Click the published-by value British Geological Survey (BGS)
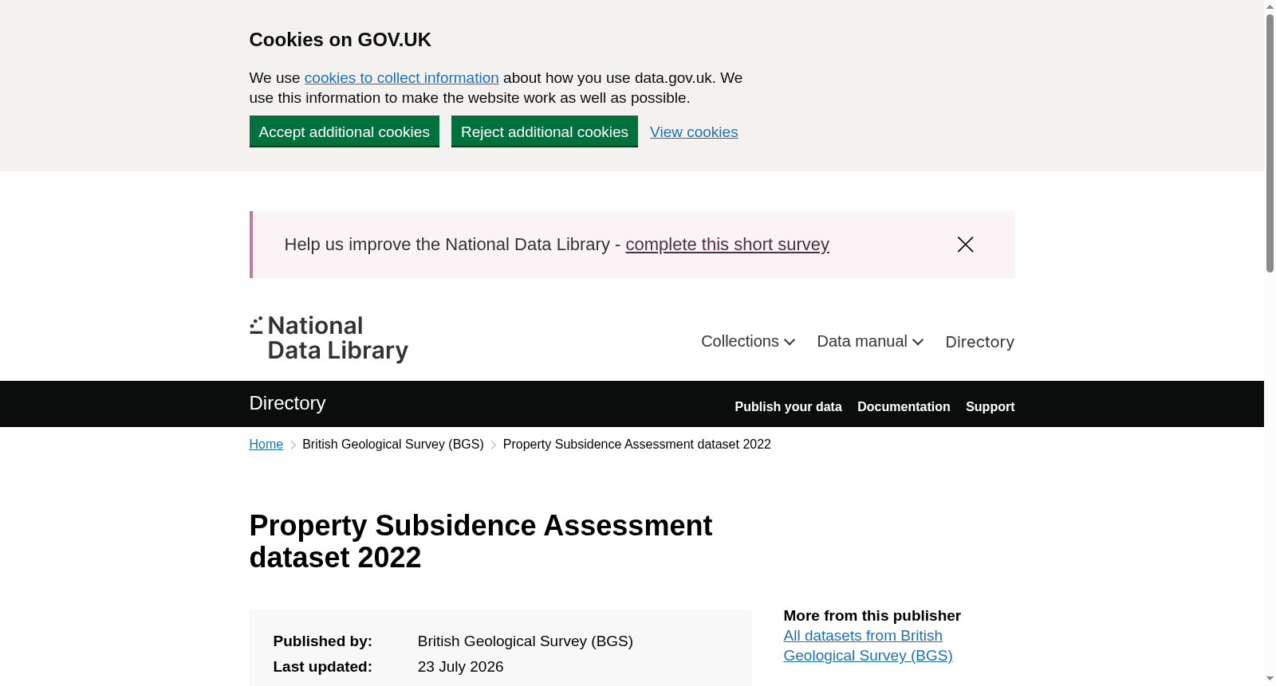Screen dimensions: 1276x686 click(x=526, y=641)
